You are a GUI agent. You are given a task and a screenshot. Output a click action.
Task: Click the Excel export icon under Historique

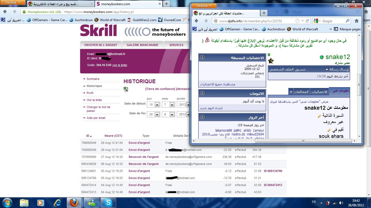tap(126, 89)
